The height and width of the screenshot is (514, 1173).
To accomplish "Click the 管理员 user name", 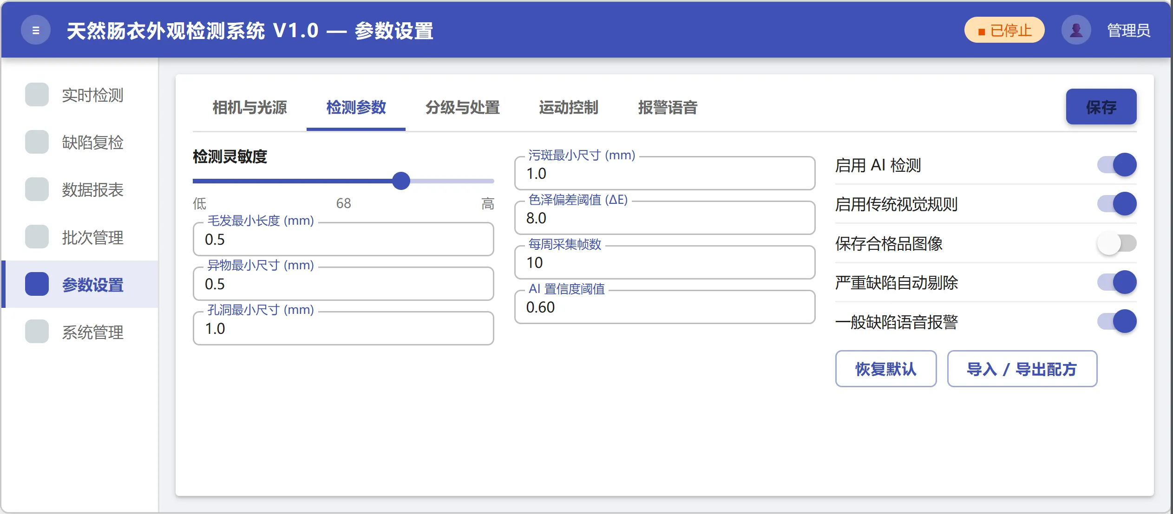I will pos(1128,31).
